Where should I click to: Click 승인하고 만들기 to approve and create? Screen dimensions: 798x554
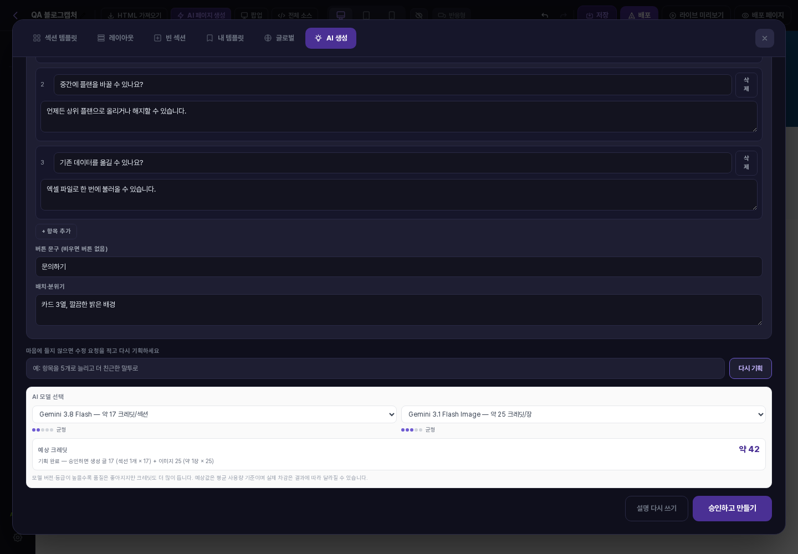732,509
